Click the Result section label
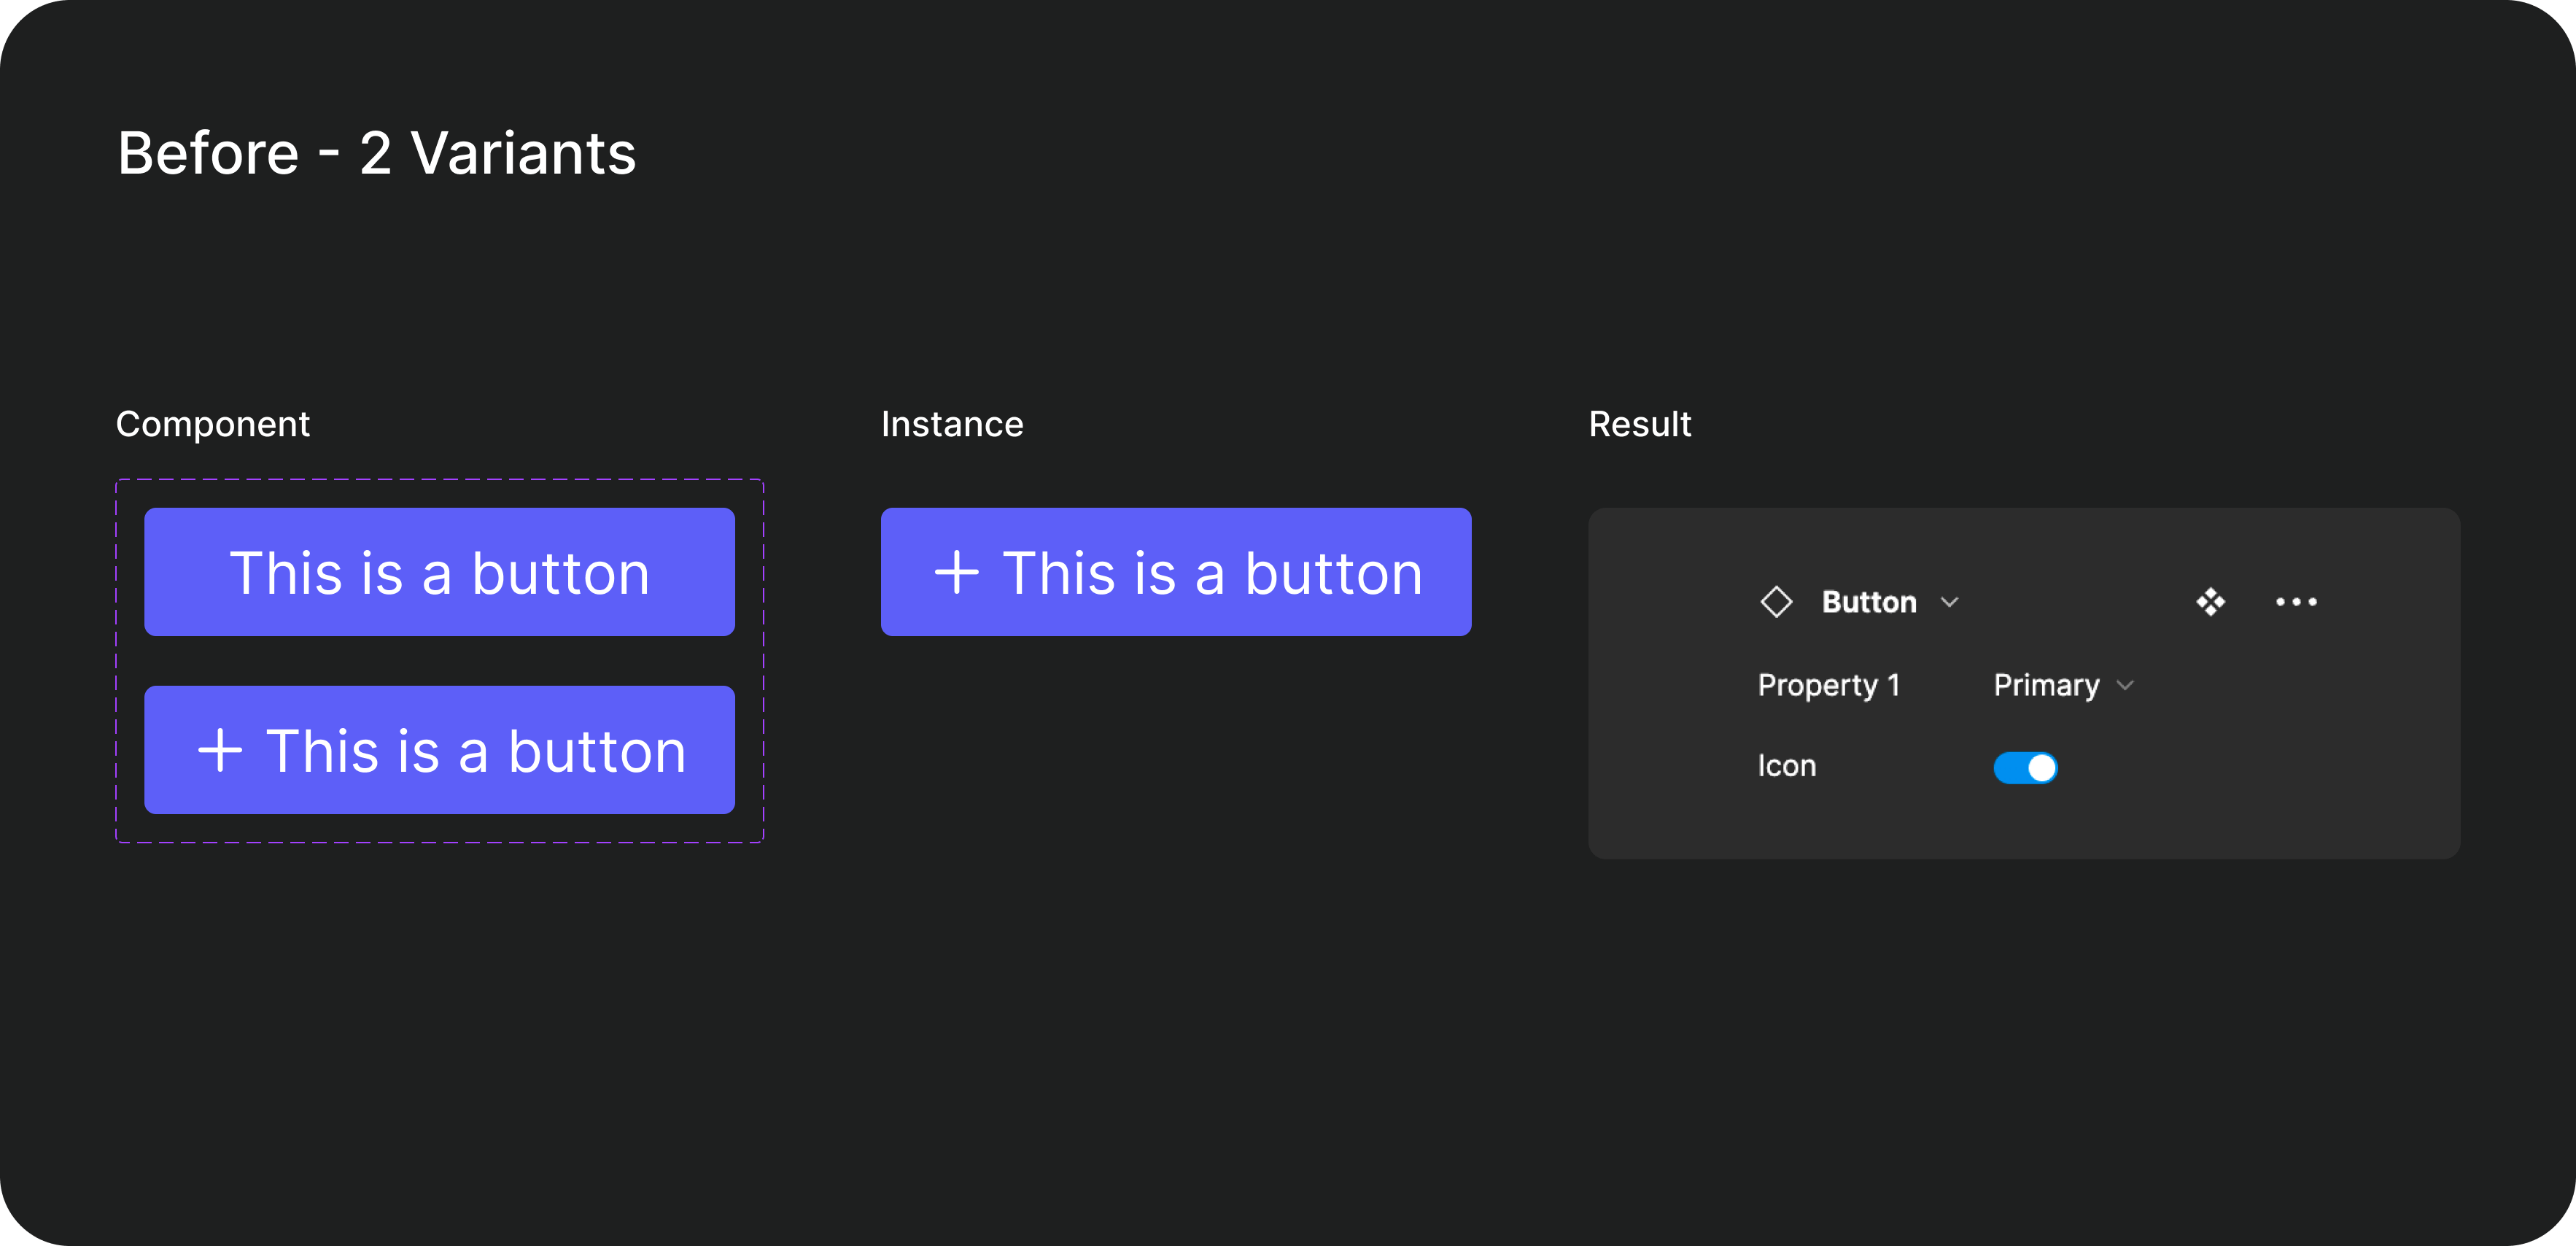This screenshot has width=2576, height=1246. coord(1640,424)
